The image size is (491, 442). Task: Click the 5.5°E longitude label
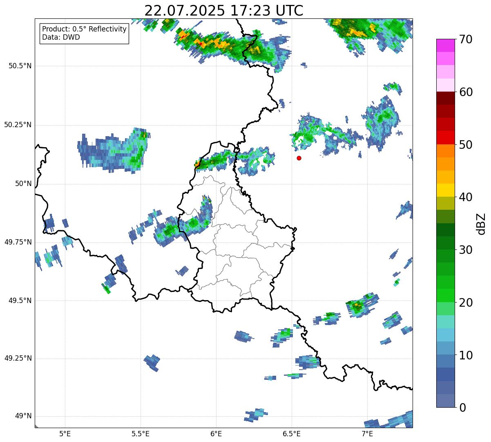coord(141,433)
